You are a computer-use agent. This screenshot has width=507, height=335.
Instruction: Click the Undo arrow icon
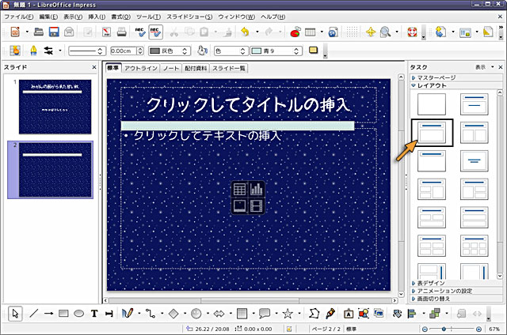[x=245, y=32]
